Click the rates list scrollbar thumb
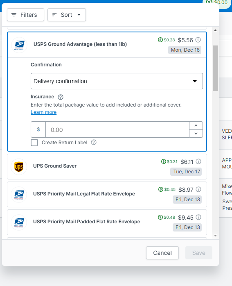The height and width of the screenshot is (286, 232). tap(215, 68)
